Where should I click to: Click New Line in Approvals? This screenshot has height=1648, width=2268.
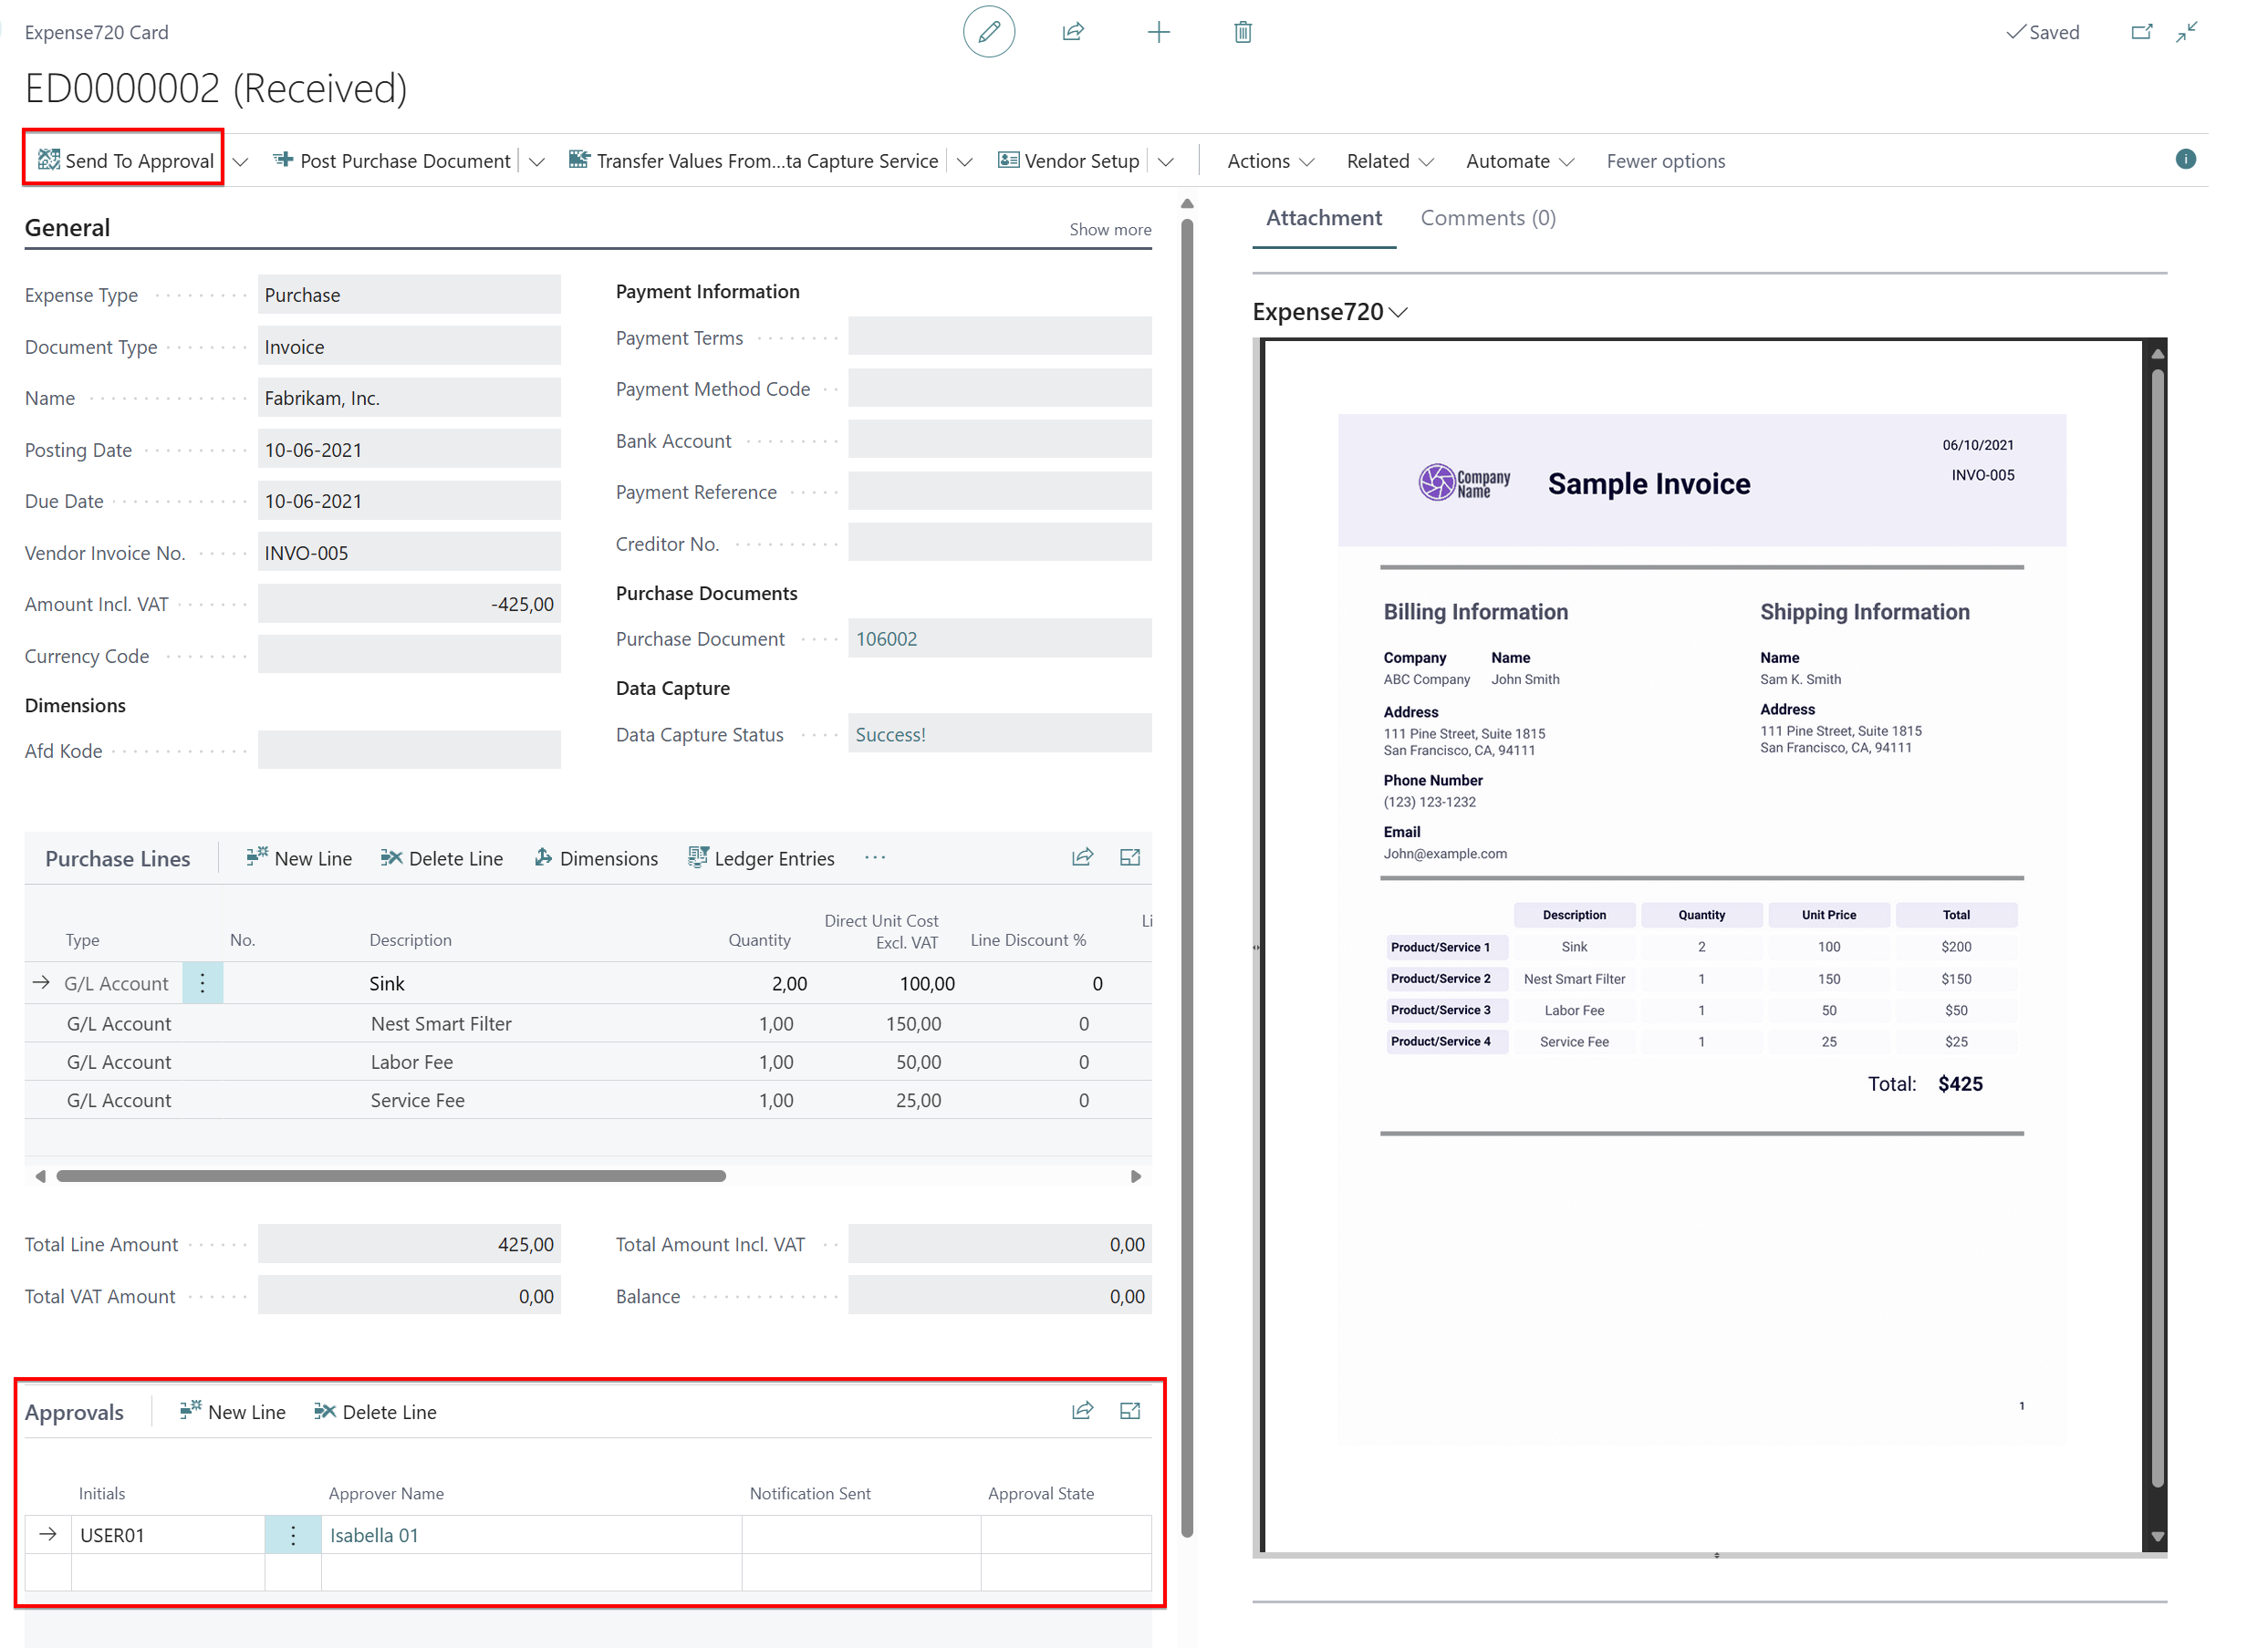(233, 1412)
